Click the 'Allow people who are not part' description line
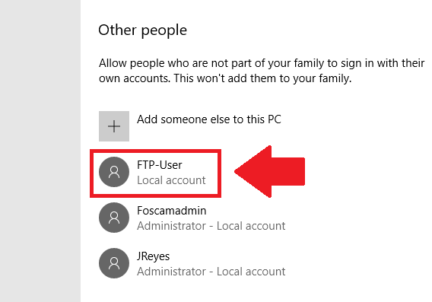 pyautogui.click(x=262, y=63)
